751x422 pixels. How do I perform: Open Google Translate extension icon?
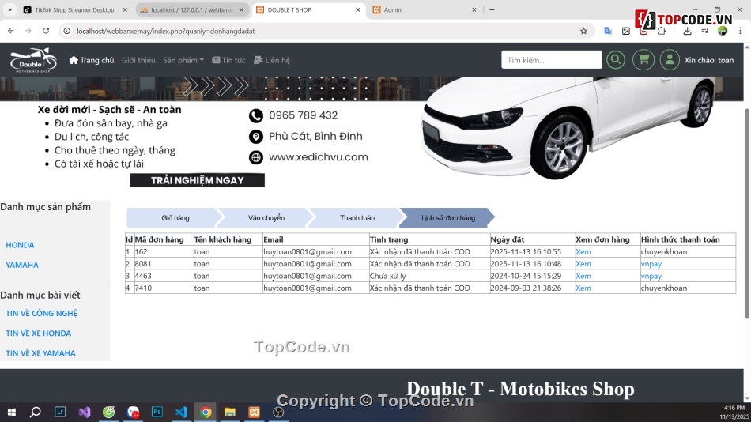point(608,31)
